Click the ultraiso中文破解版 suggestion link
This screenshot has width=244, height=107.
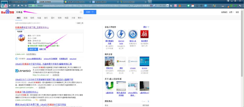(x=51, y=59)
